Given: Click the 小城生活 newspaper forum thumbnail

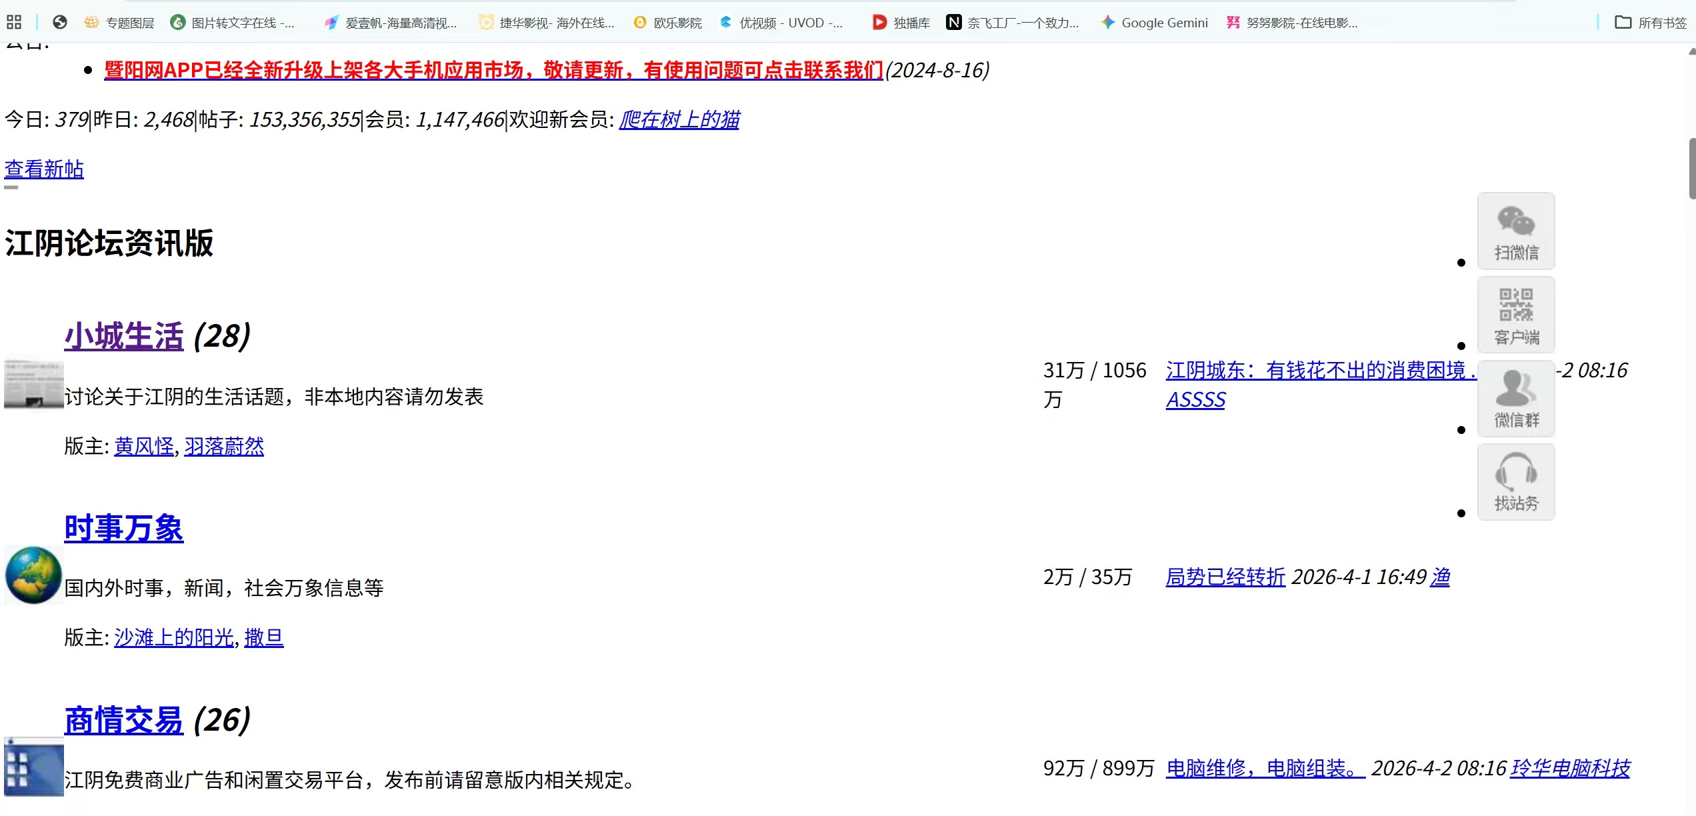Looking at the screenshot, I should 33,385.
